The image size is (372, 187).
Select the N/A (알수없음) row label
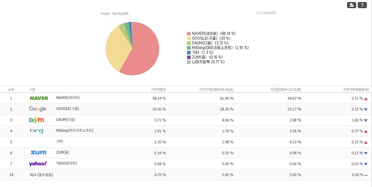(41, 175)
